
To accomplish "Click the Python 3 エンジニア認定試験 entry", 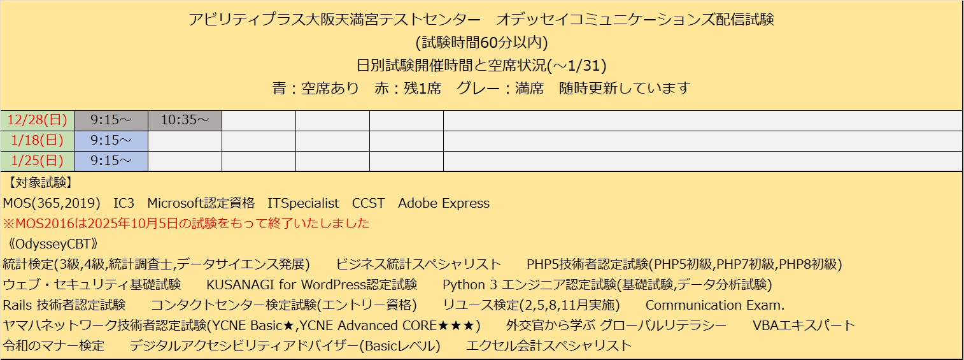I will pyautogui.click(x=607, y=285).
